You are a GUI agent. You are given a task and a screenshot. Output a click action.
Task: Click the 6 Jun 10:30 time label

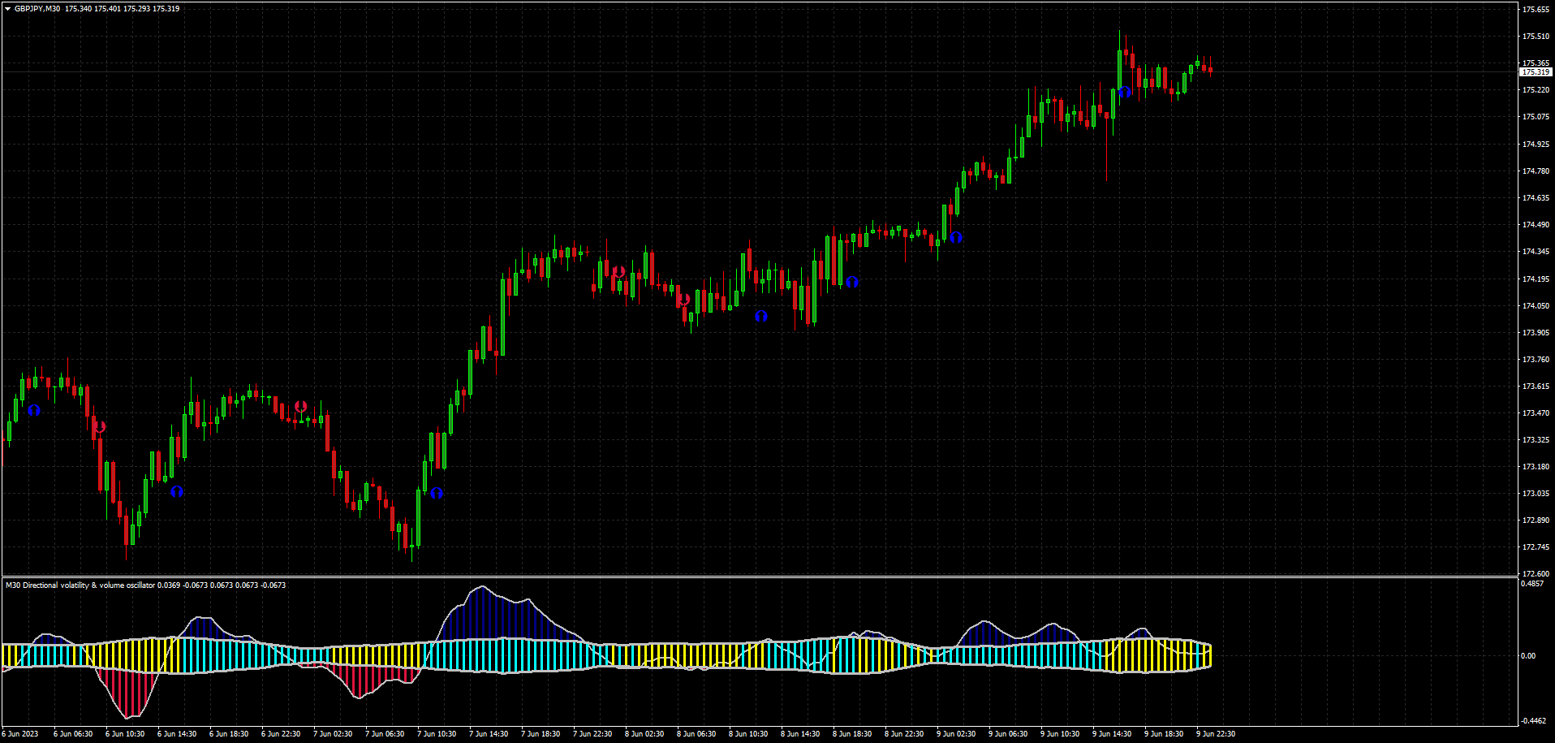coord(125,734)
